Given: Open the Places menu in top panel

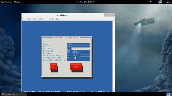Looking at the screenshot, I should [17, 2].
